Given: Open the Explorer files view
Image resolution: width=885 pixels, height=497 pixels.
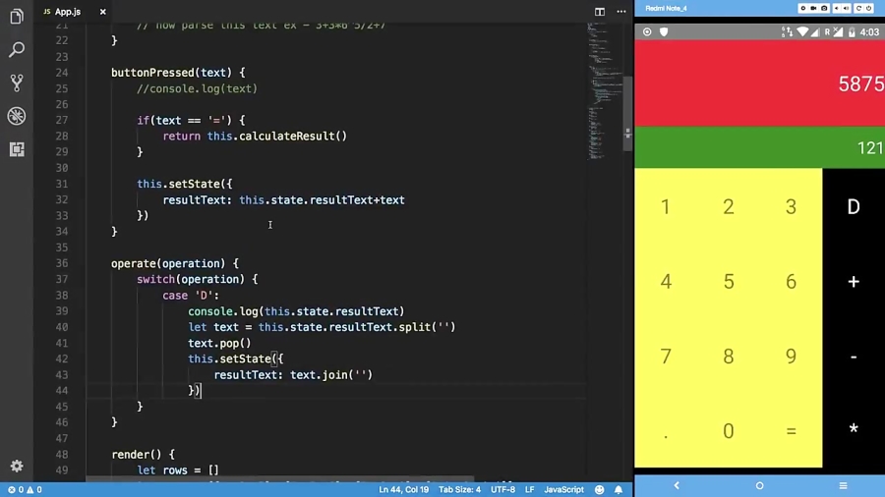Looking at the screenshot, I should (x=17, y=17).
